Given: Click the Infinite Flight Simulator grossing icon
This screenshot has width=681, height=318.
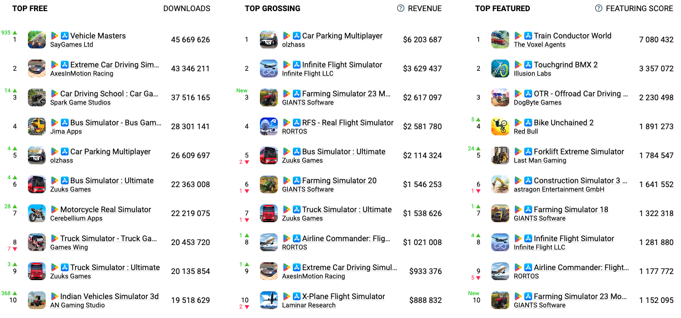Looking at the screenshot, I should [x=269, y=69].
